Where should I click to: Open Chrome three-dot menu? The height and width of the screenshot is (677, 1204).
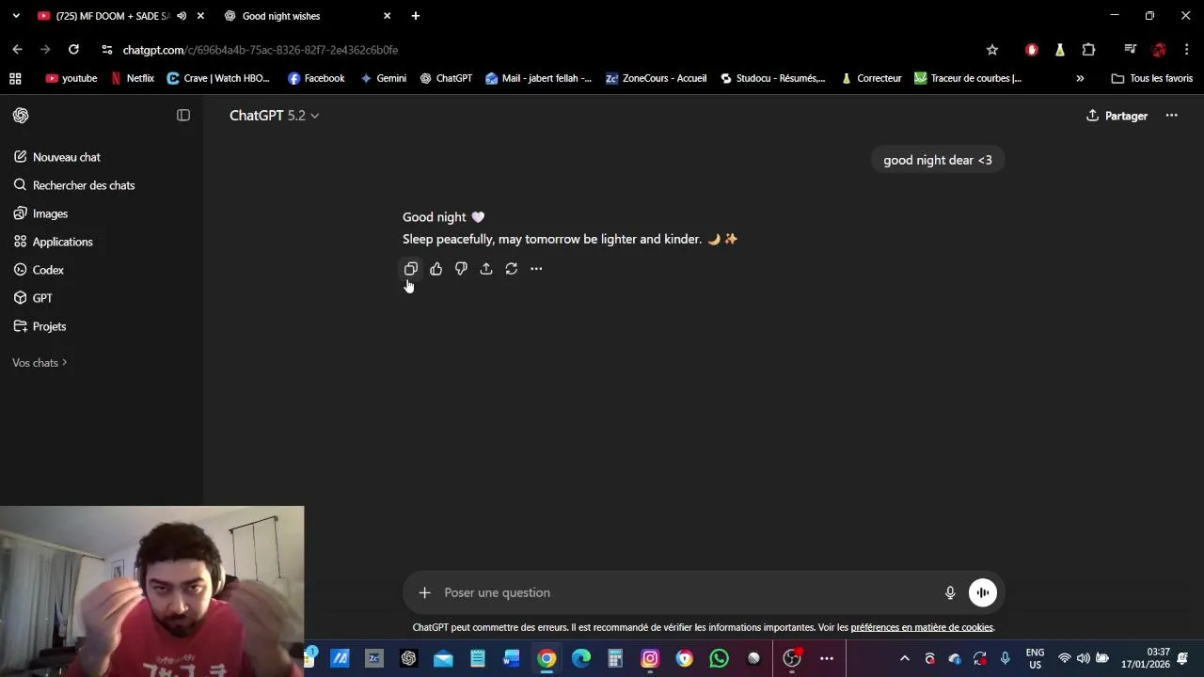(x=1186, y=50)
